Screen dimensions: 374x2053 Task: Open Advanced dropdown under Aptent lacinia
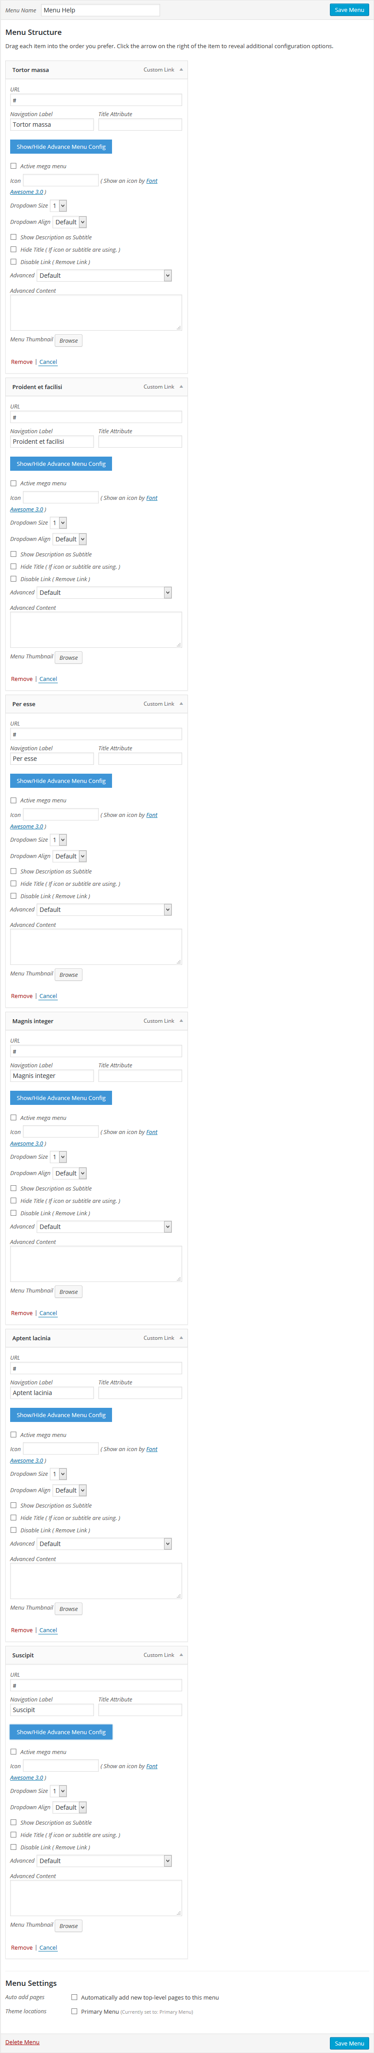pos(104,1544)
